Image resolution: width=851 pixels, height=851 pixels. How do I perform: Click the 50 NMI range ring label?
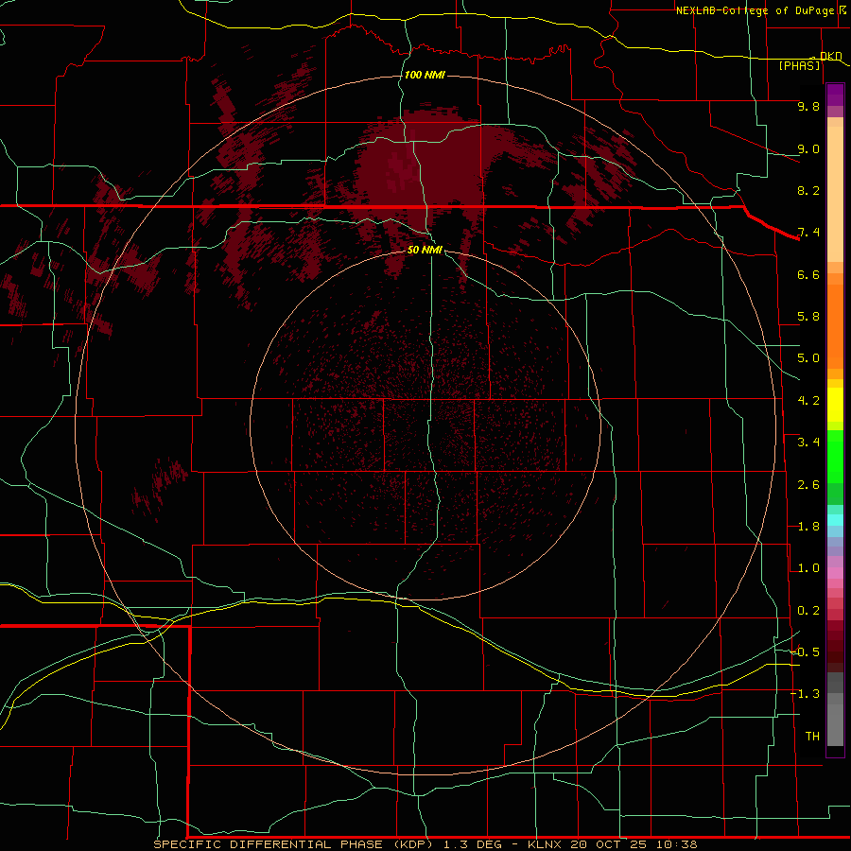425,250
